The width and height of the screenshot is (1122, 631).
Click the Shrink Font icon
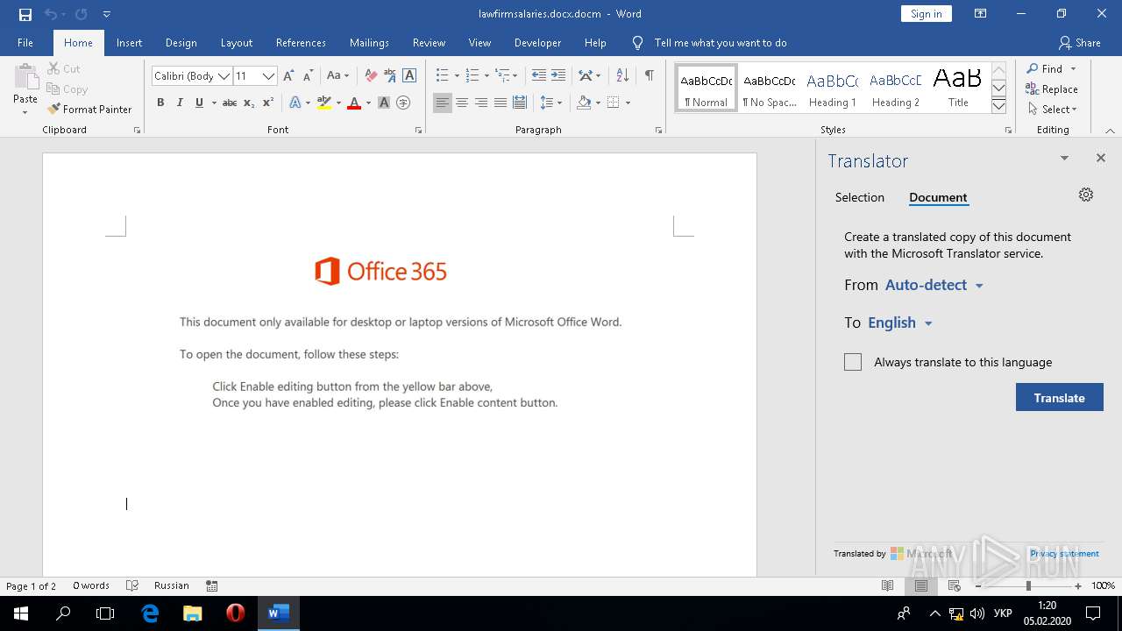308,76
